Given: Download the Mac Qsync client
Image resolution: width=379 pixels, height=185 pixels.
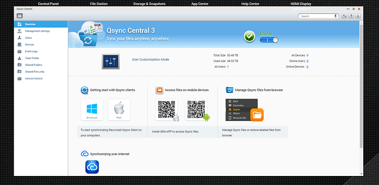Looking at the screenshot, I should click(x=119, y=110).
